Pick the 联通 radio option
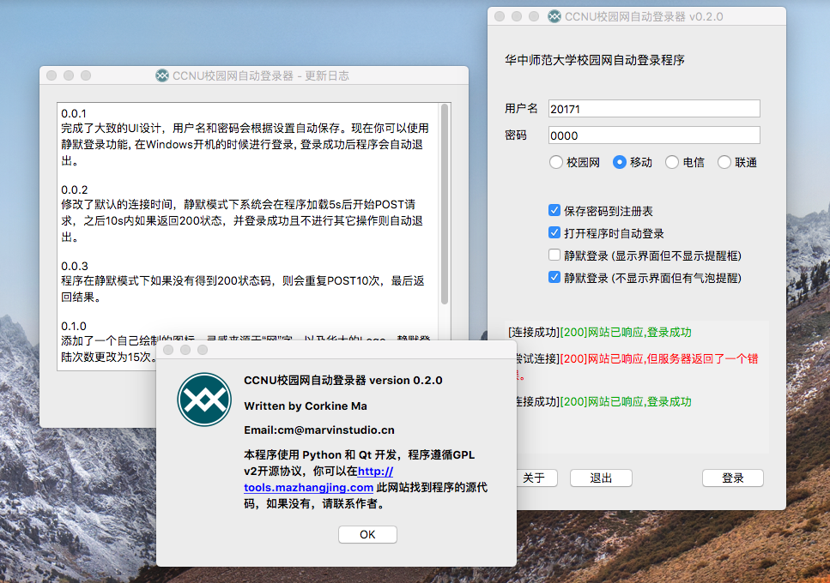830x583 pixels. pyautogui.click(x=724, y=162)
